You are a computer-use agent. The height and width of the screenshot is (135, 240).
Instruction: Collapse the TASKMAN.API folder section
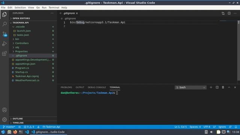click(21, 22)
